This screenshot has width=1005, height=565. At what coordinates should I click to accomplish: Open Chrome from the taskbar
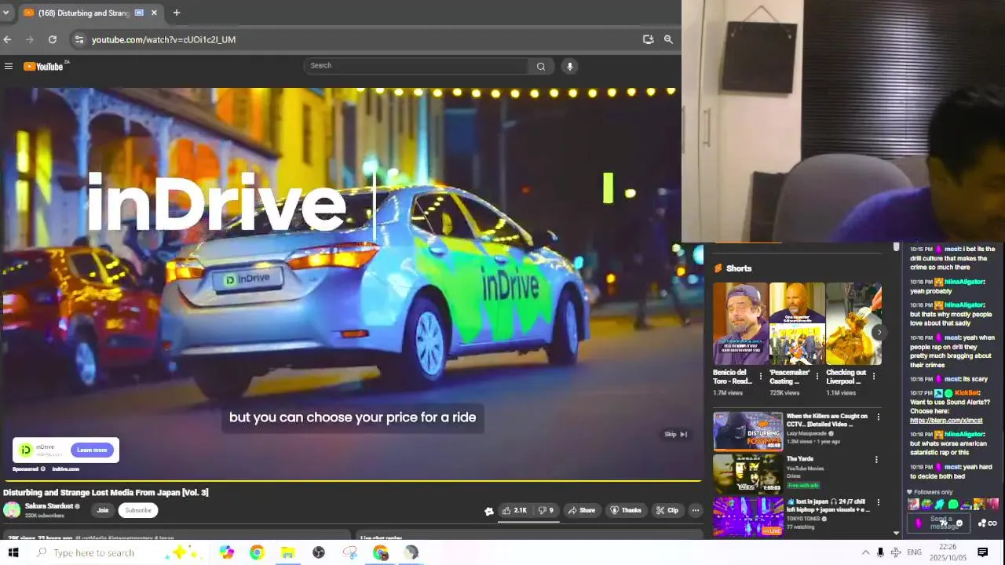click(x=257, y=552)
